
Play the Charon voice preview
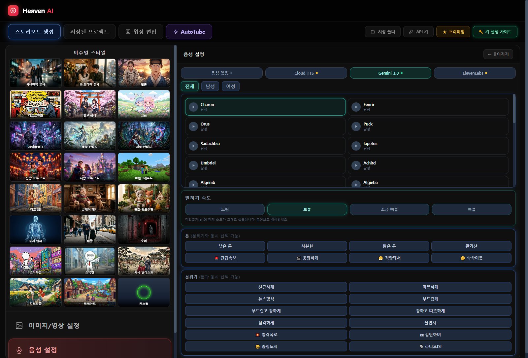193,107
